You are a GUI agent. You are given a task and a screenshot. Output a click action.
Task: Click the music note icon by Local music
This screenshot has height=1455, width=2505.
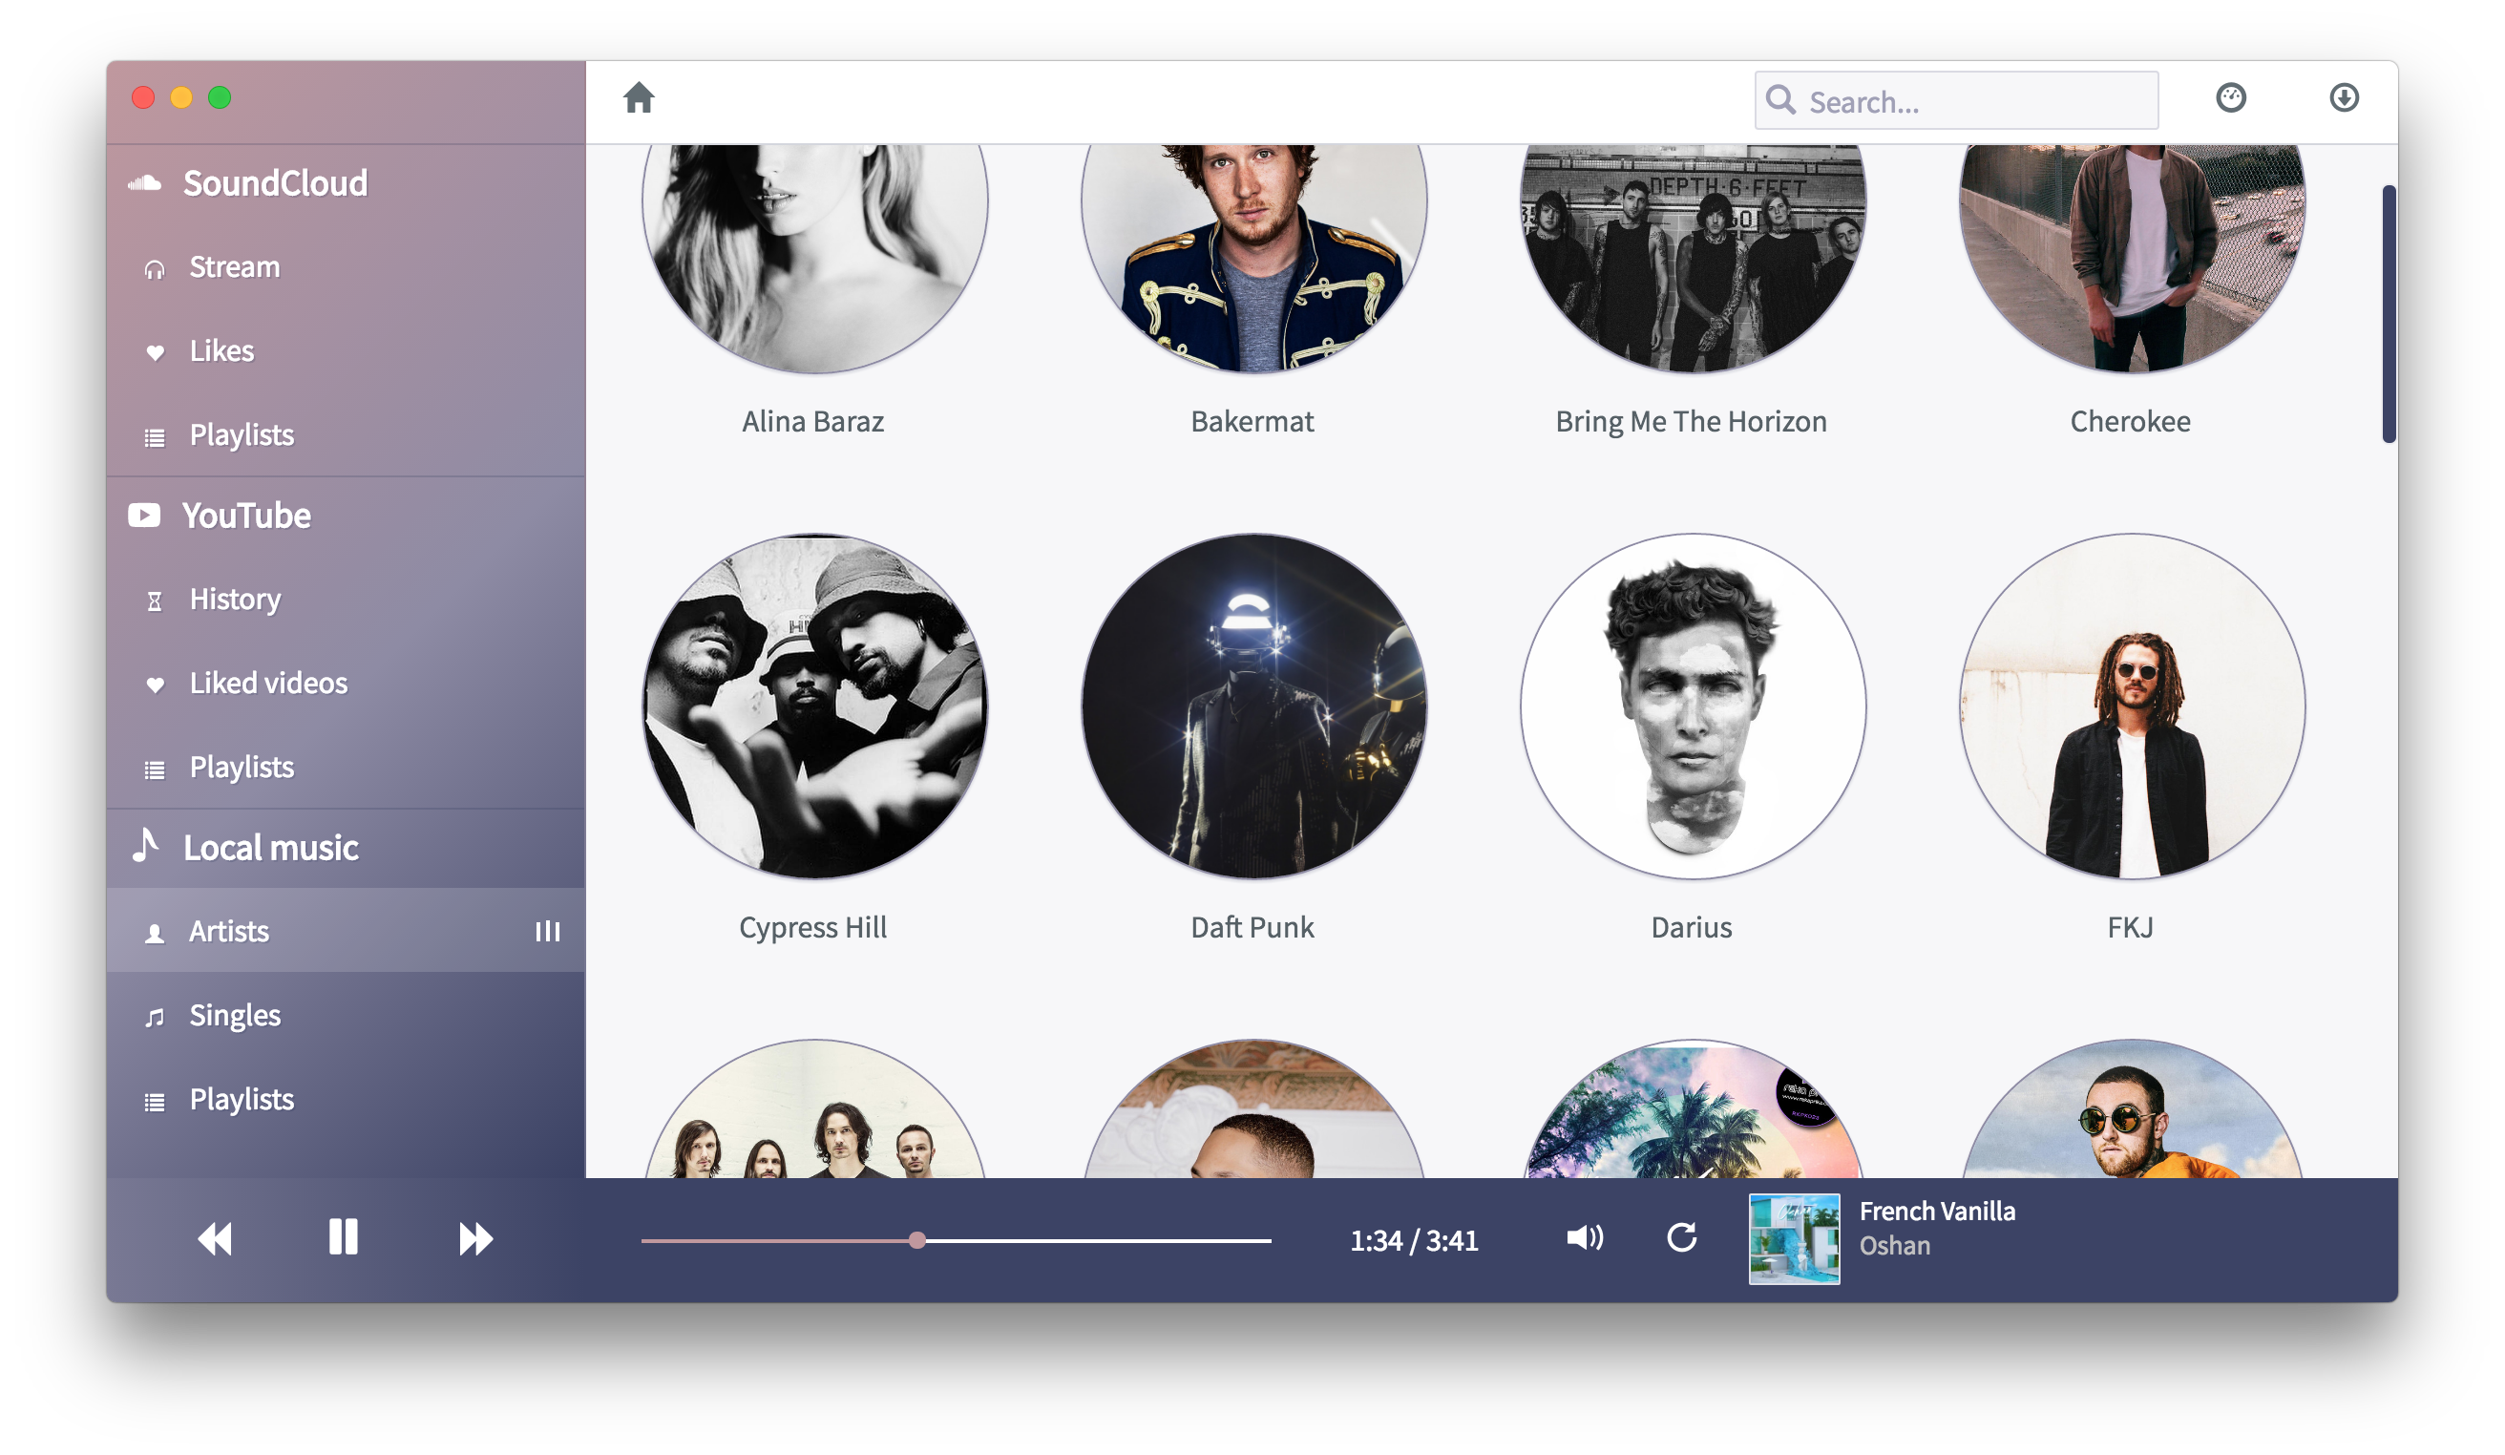(x=145, y=845)
